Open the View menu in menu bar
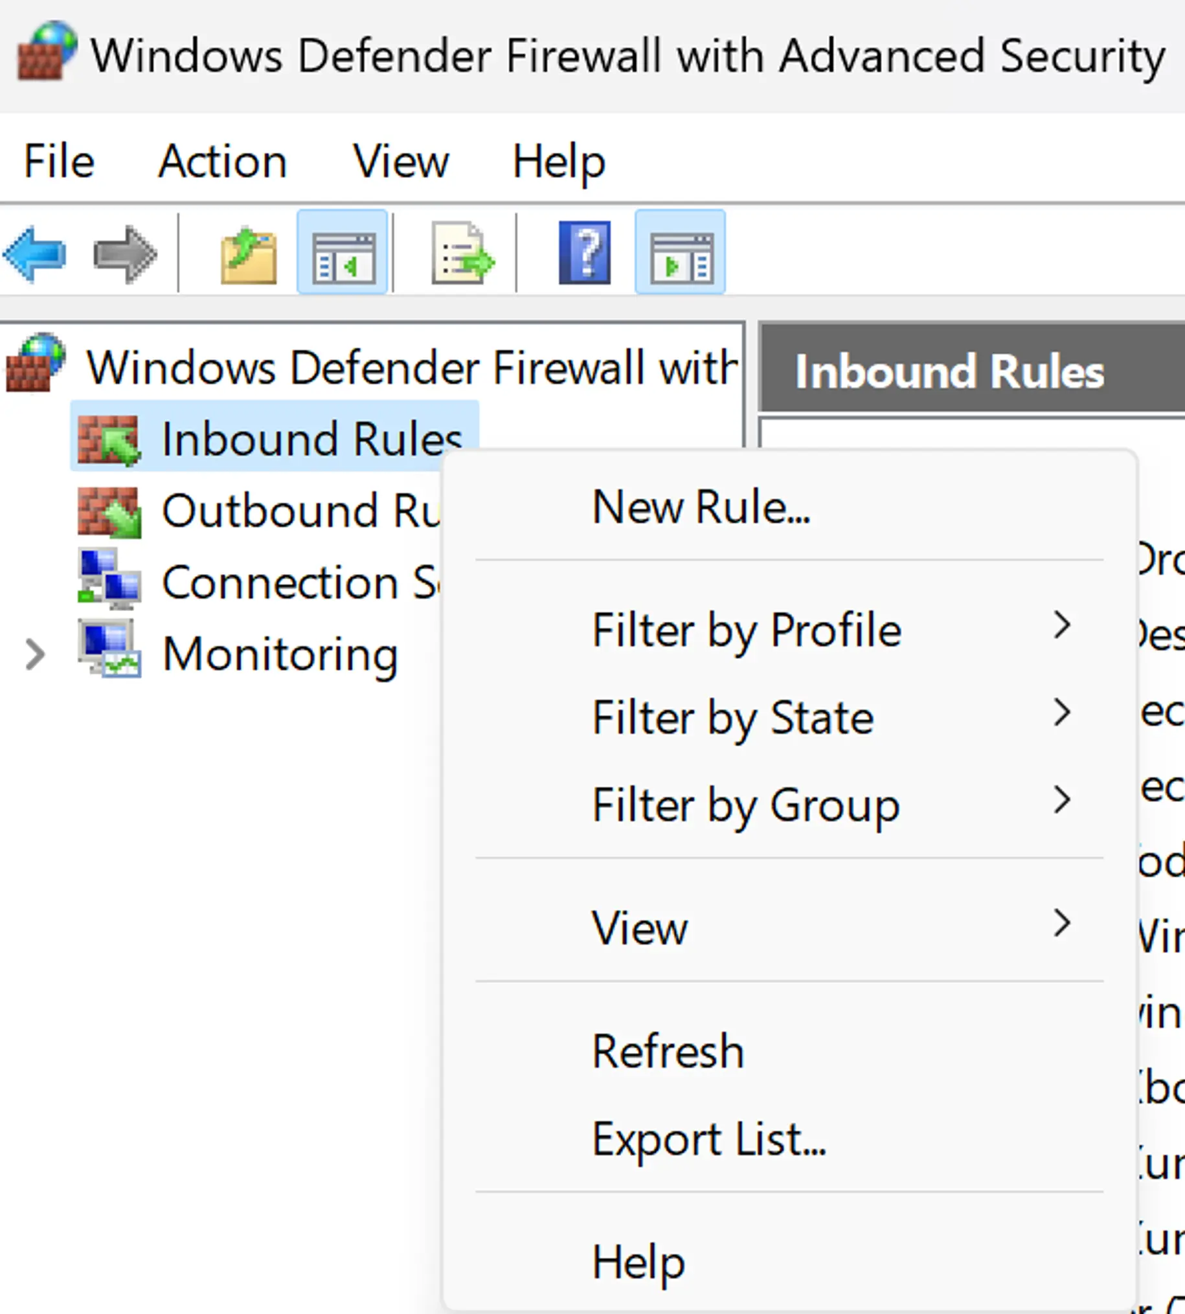 tap(401, 161)
